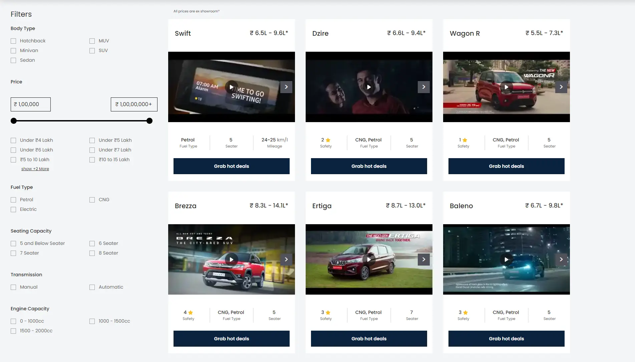Check 1000 - 1500cc engine capacity
This screenshot has height=362, width=635.
tap(92, 321)
